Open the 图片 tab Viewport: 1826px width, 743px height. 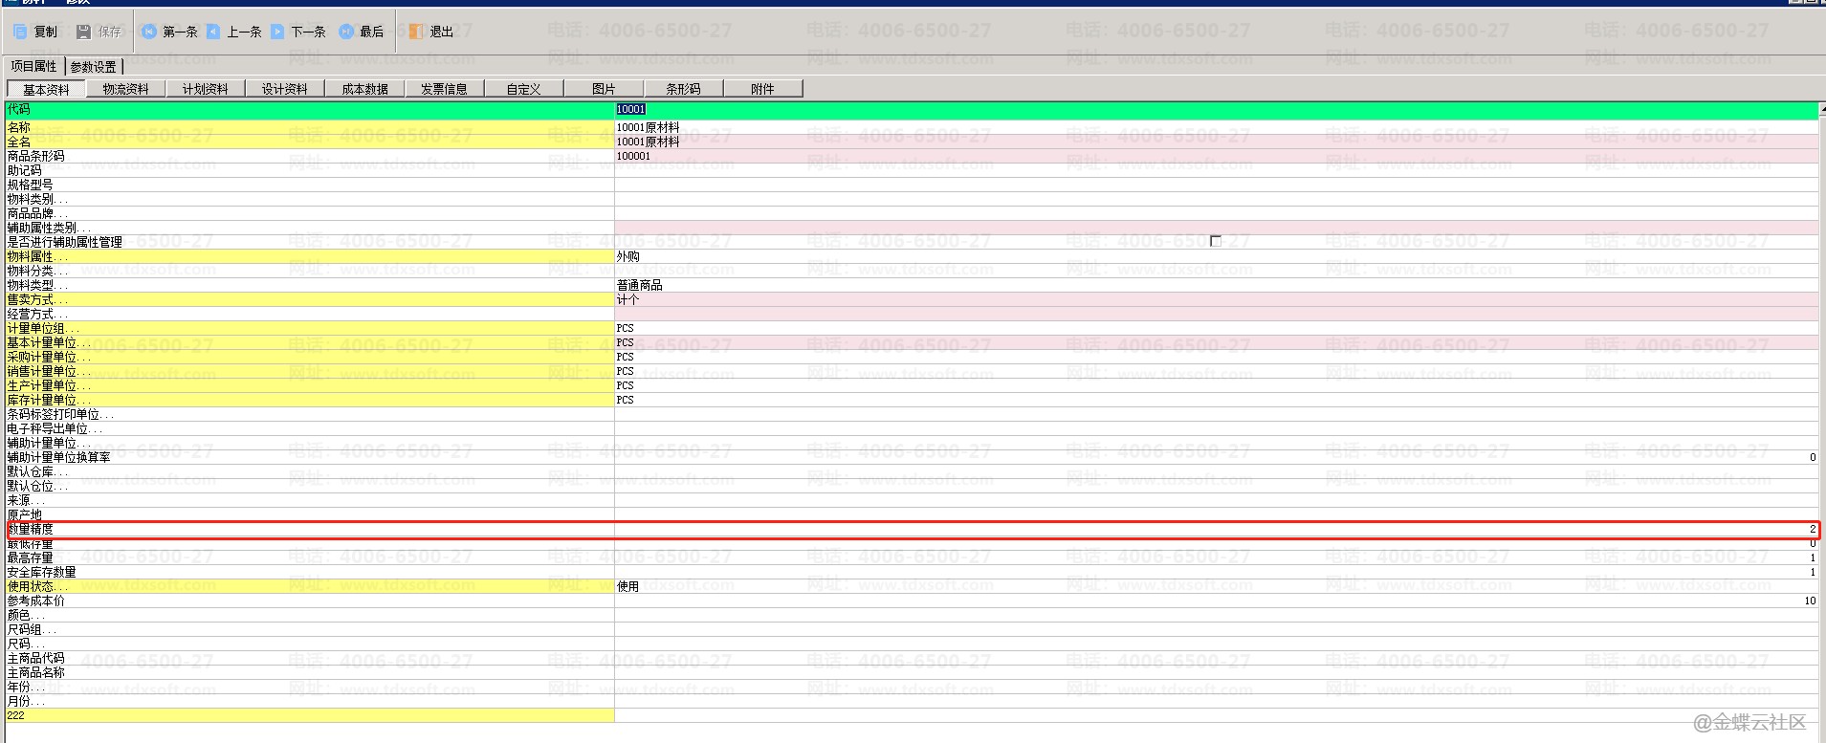click(604, 89)
